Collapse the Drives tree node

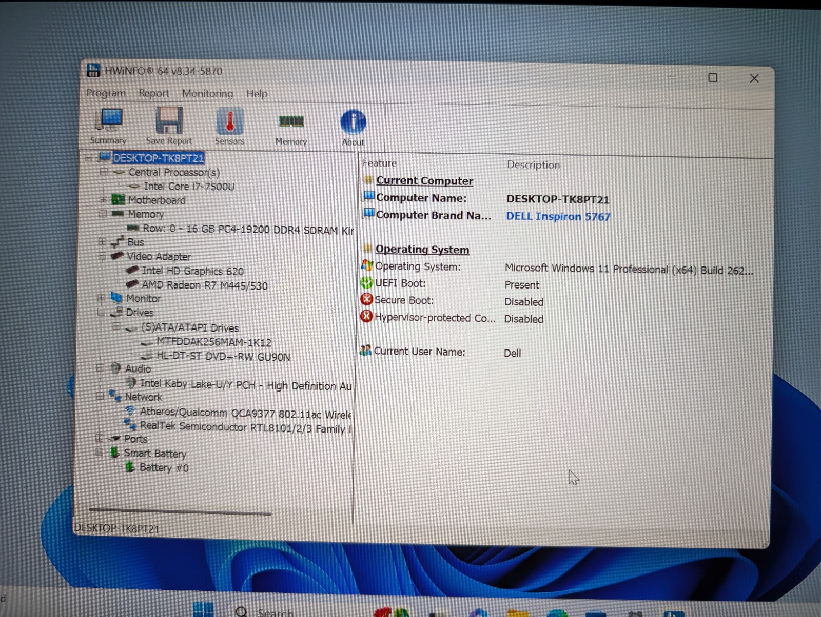coord(101,312)
